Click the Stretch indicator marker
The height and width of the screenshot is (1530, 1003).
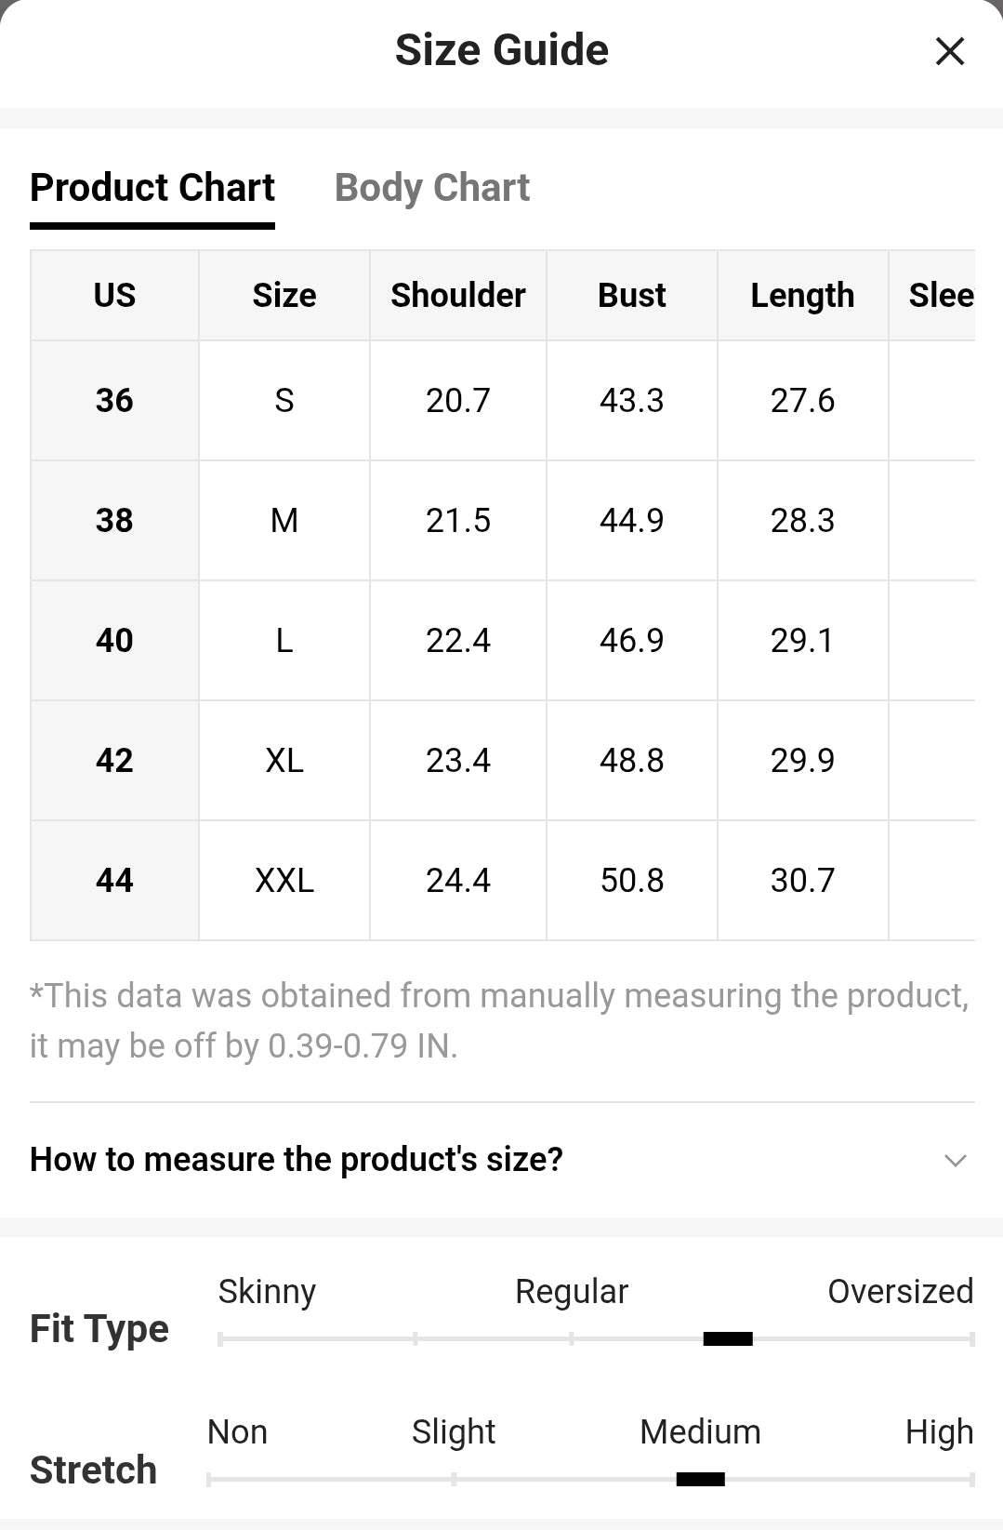coord(700,1480)
